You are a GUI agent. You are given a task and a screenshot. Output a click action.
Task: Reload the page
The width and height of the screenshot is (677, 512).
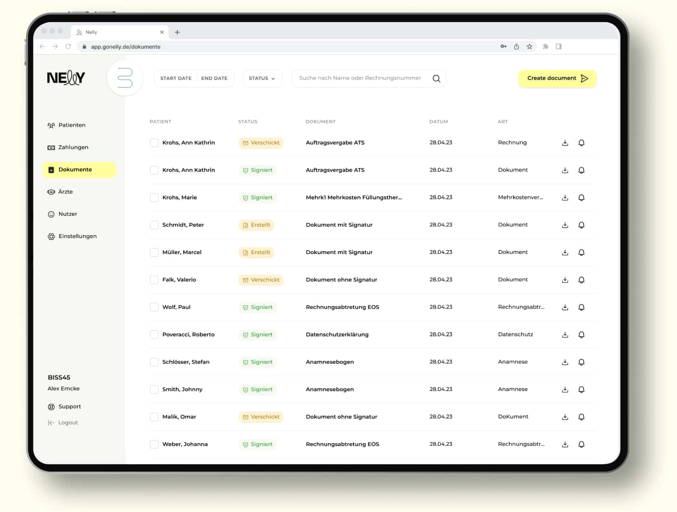[x=68, y=47]
